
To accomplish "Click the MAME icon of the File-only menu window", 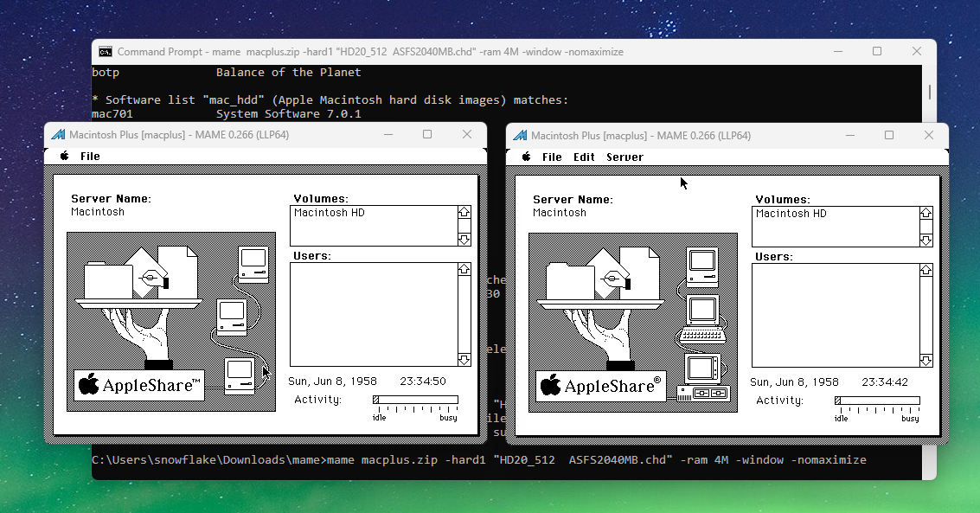I will [58, 134].
